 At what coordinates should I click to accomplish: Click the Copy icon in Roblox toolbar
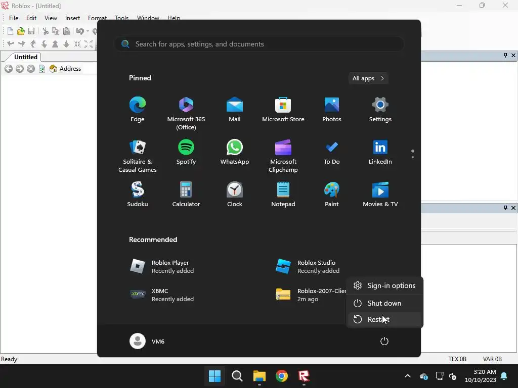(56, 31)
